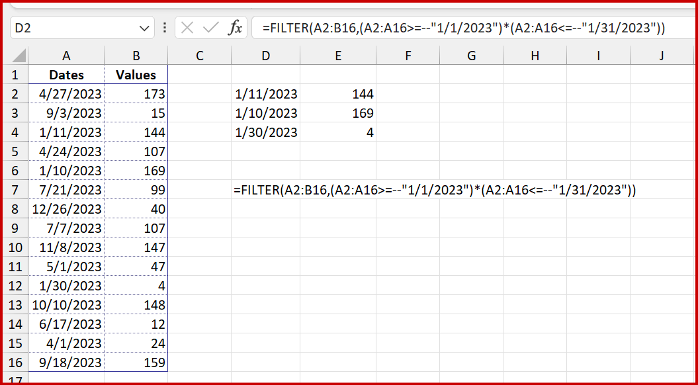Viewport: 698px width, 385px height.
Task: Click cell D4 showing 1/30/2023
Action: pyautogui.click(x=265, y=132)
